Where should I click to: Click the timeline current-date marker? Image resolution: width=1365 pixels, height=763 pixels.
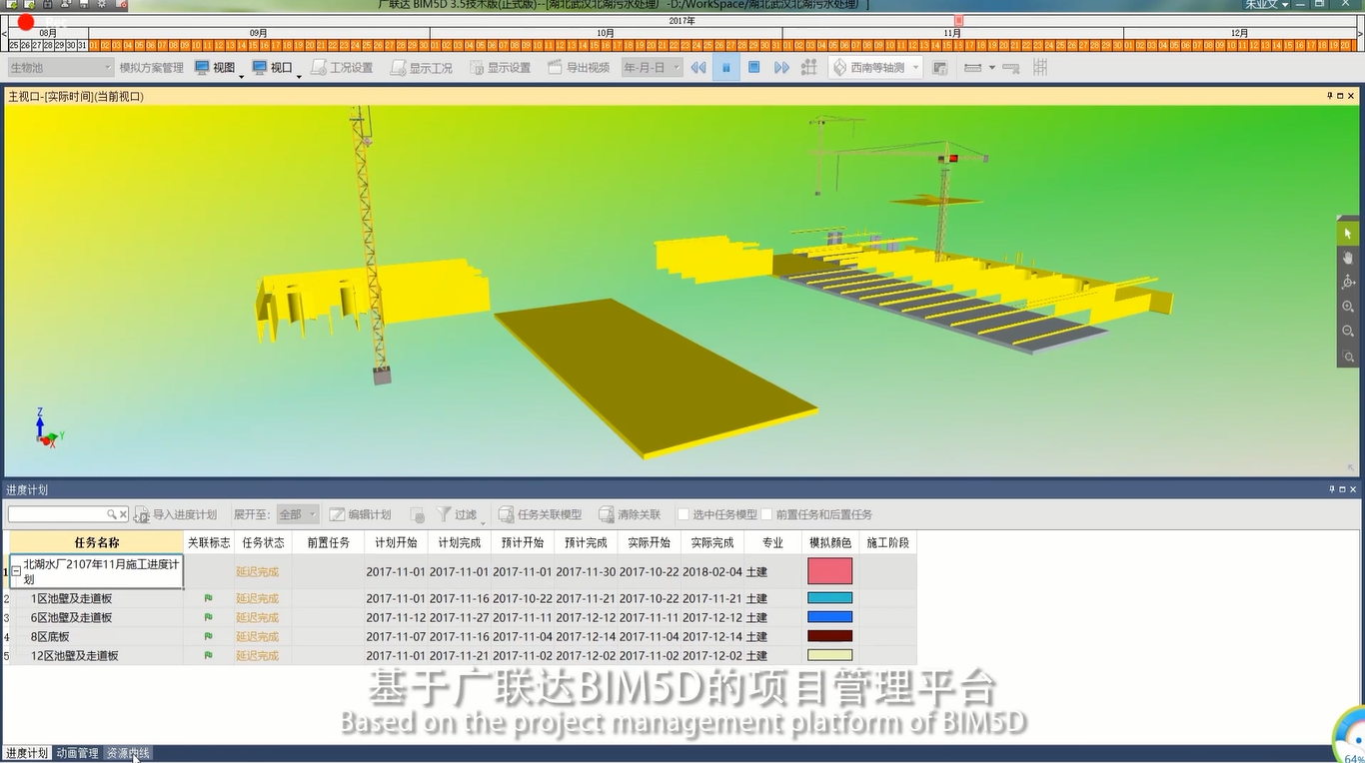959,20
